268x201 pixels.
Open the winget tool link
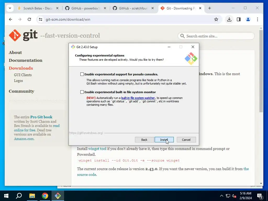pos(97,149)
